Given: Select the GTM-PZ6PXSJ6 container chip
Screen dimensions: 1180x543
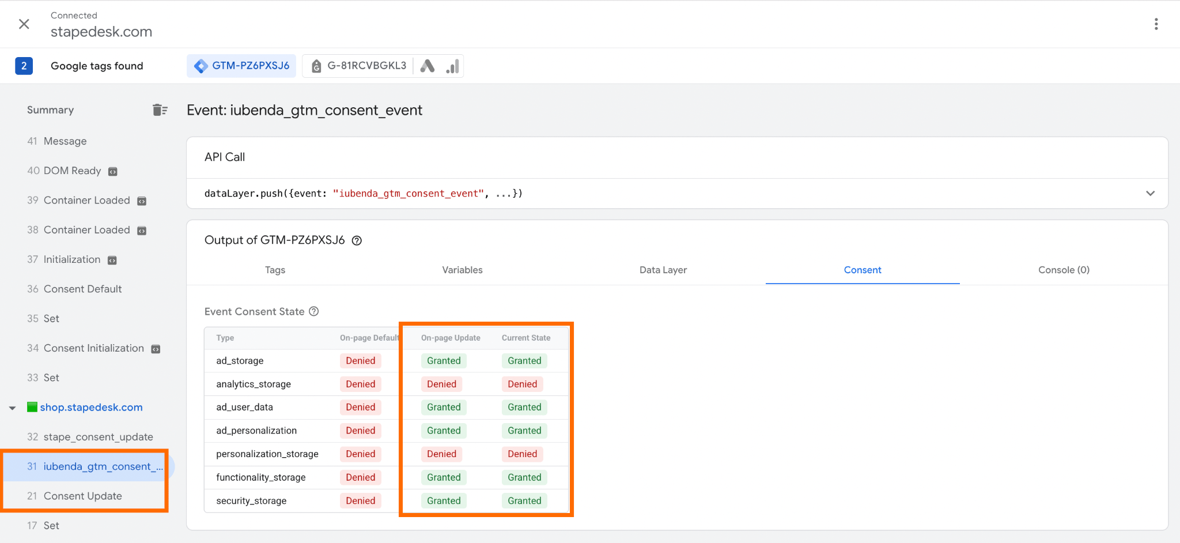Looking at the screenshot, I should click(241, 66).
